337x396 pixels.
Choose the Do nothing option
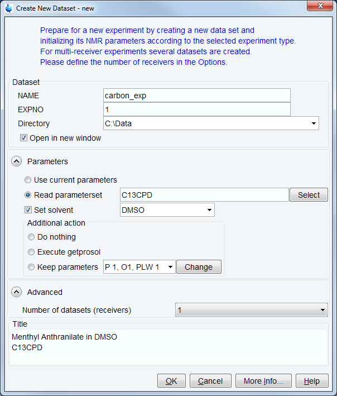[31, 237]
